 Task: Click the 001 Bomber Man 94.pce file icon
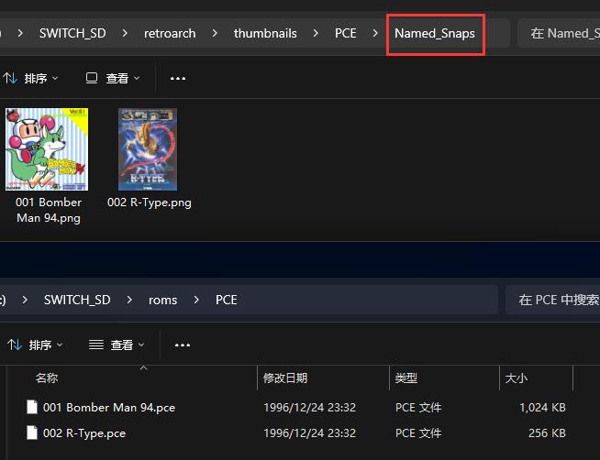[32, 407]
